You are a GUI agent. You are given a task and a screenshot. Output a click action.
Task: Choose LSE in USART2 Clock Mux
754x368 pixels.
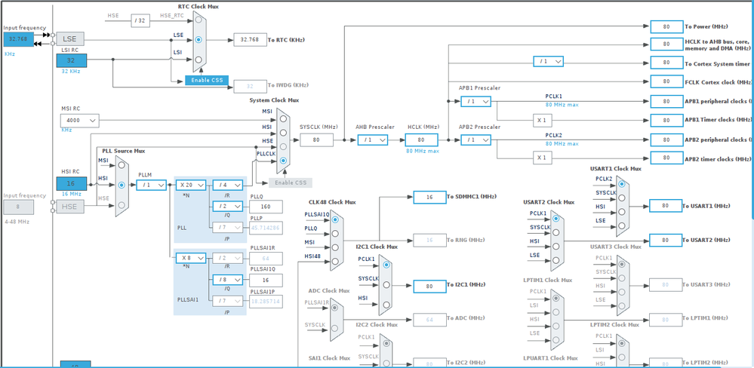pos(556,260)
